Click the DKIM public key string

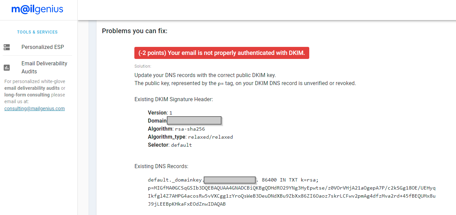291,196
